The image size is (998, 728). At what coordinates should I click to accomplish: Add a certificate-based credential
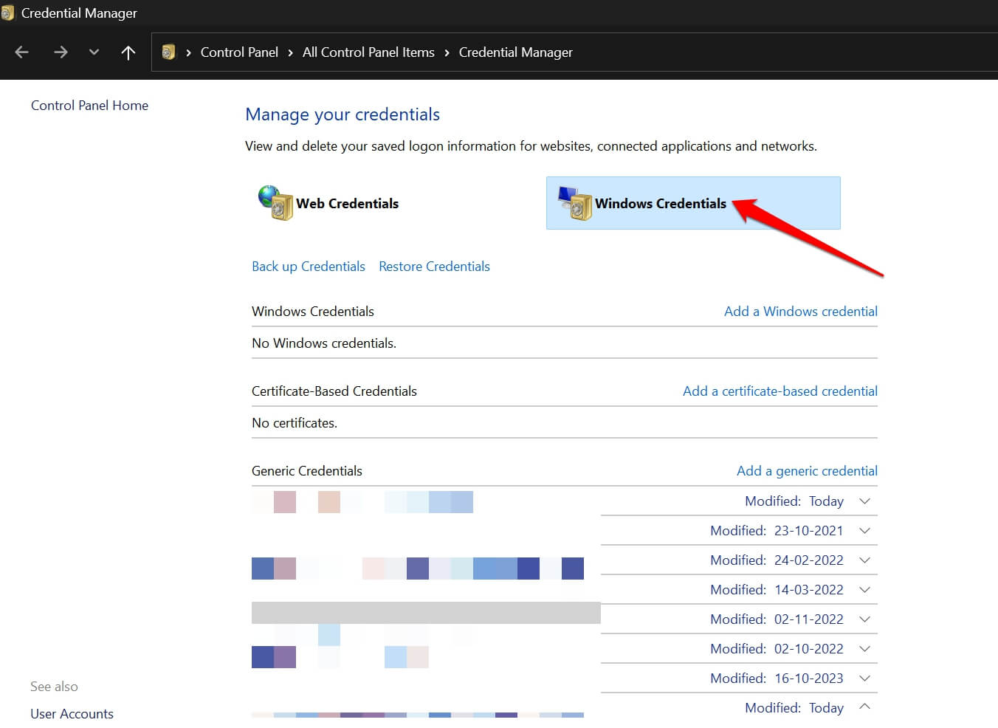point(780,391)
